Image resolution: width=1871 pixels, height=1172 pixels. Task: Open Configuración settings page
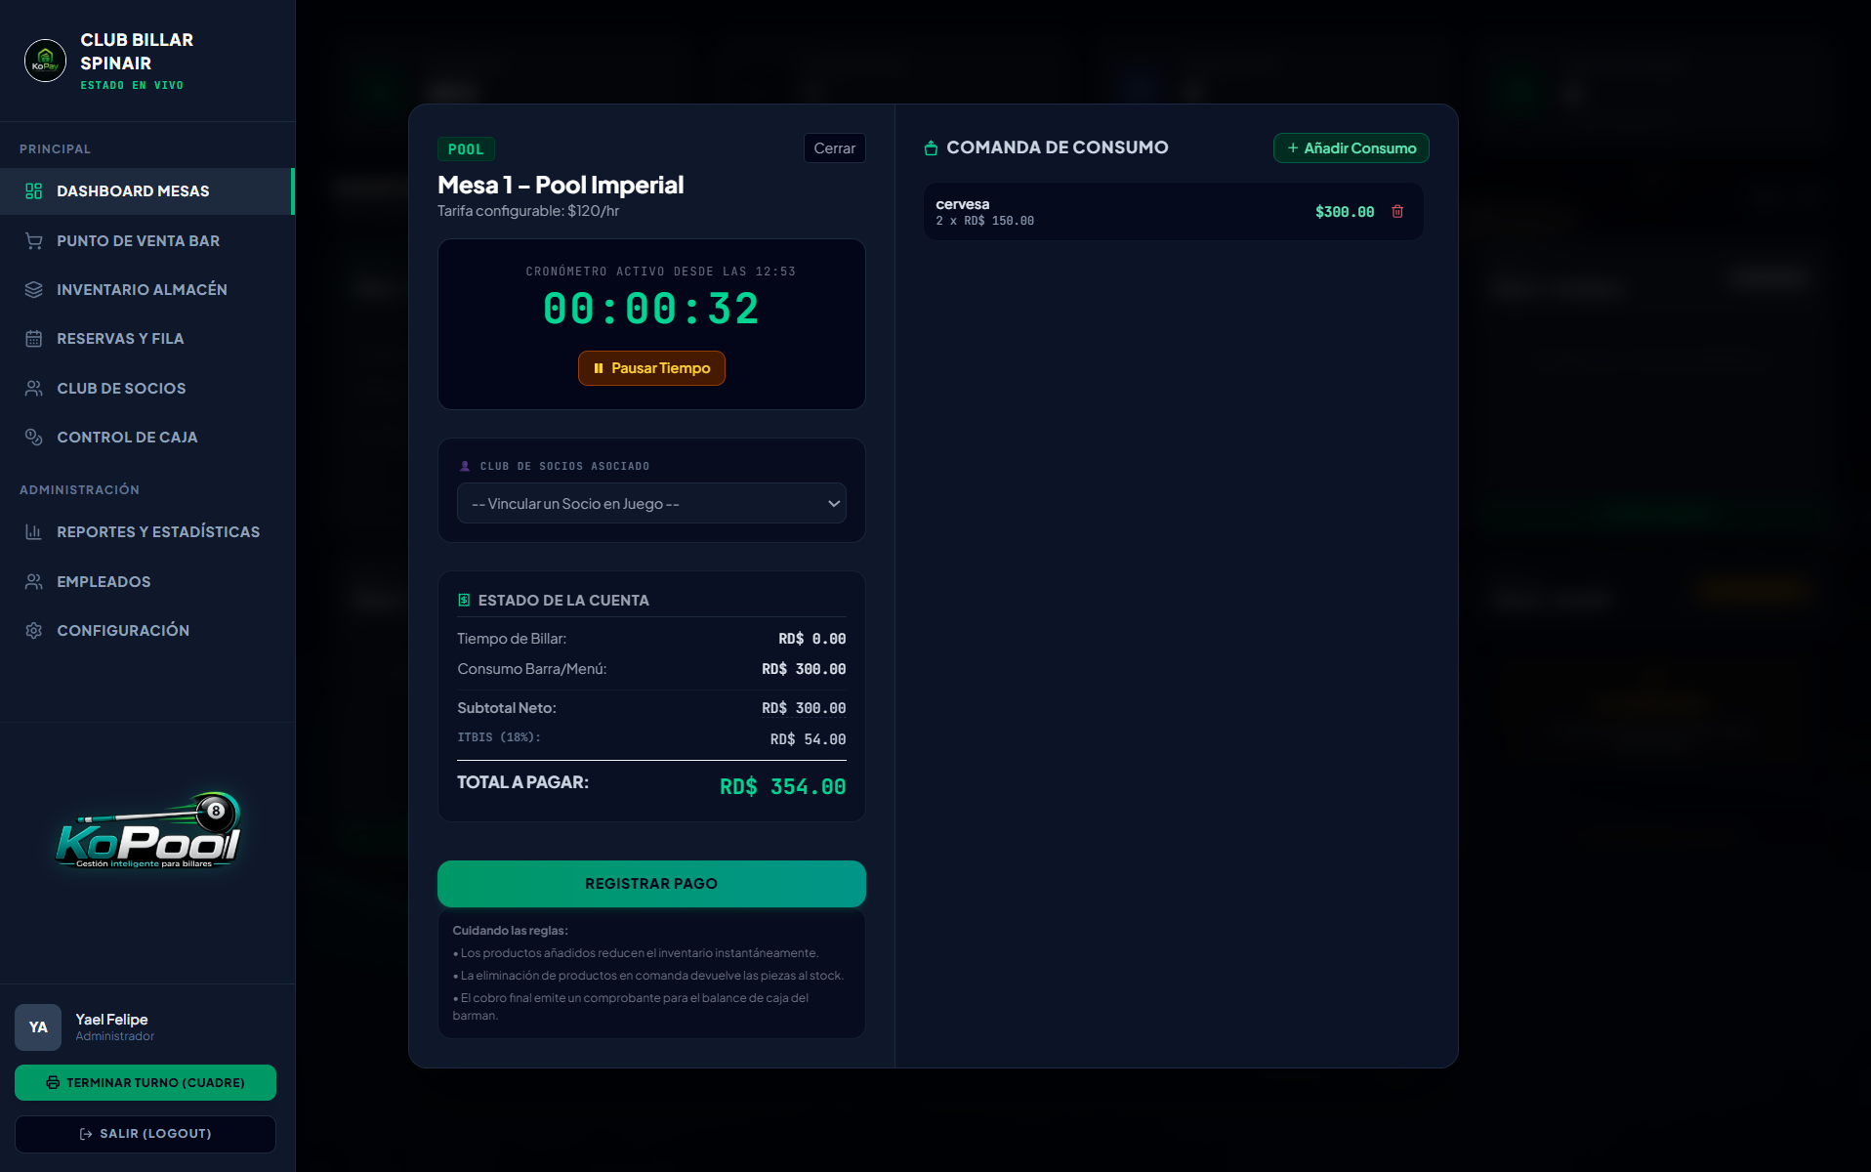147,630
